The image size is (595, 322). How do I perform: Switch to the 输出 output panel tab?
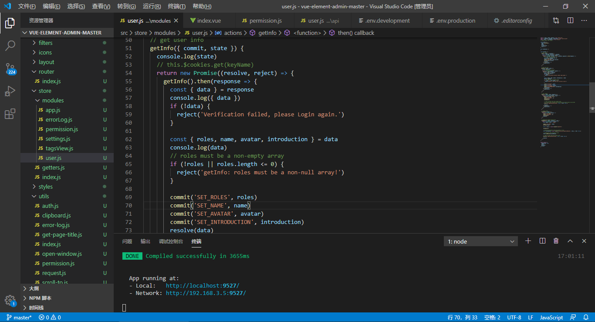point(145,241)
